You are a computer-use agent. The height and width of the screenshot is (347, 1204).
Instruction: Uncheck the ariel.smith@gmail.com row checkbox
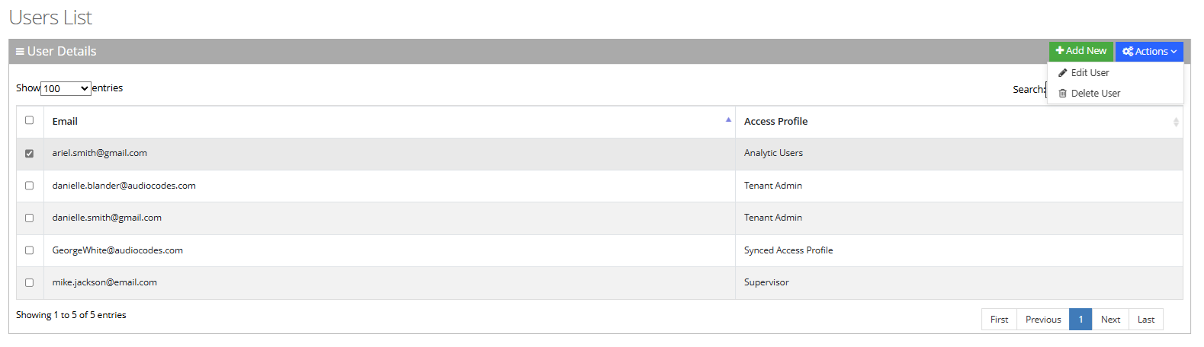pyautogui.click(x=30, y=154)
